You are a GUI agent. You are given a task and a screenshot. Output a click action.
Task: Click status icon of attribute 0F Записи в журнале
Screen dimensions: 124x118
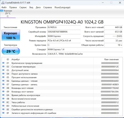tap(3, 113)
